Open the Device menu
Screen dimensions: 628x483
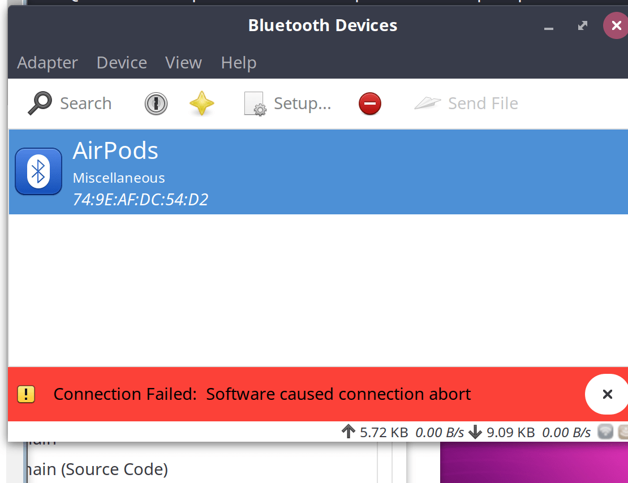coord(122,63)
